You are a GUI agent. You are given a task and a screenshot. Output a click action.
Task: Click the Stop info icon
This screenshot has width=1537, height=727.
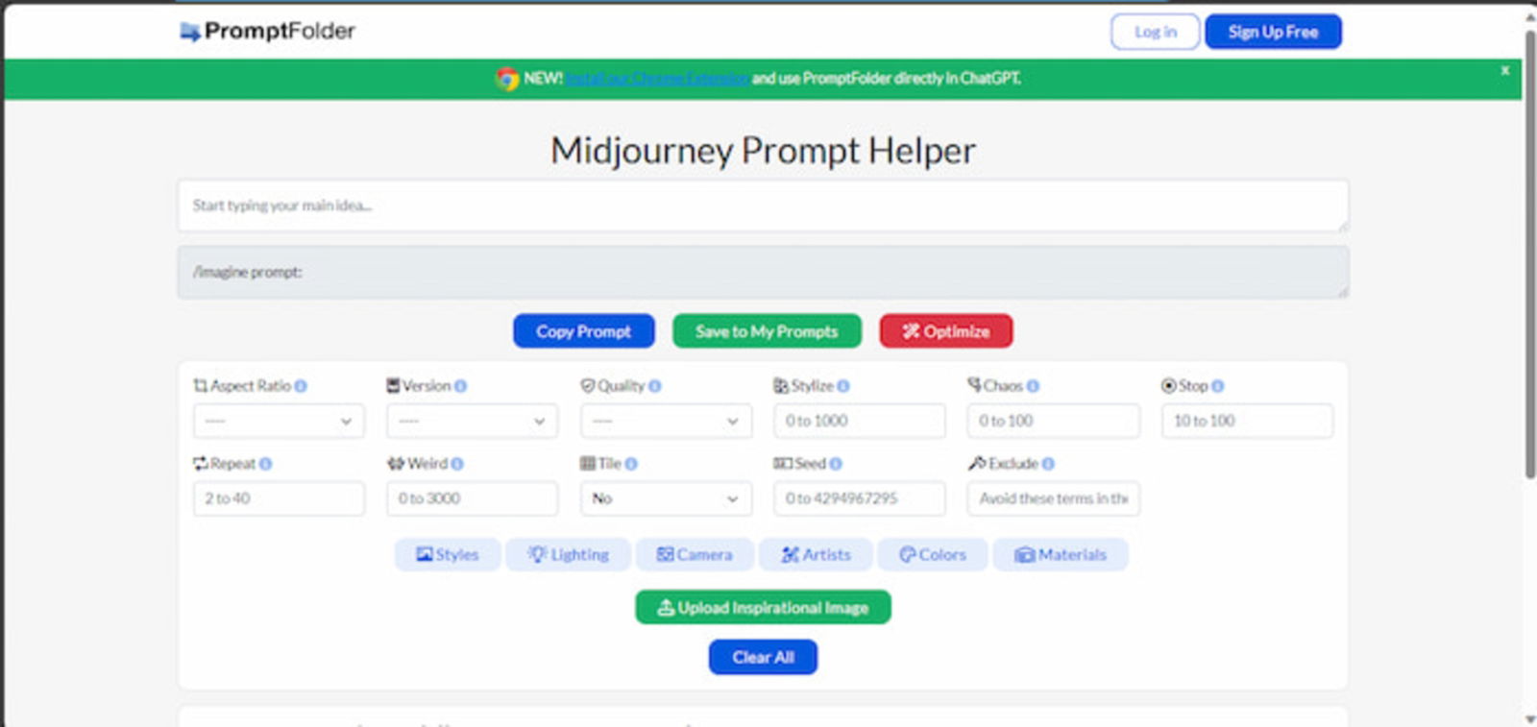1217,386
